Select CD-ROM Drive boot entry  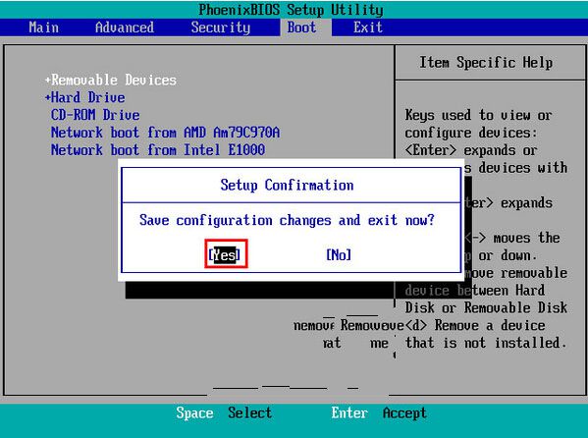click(x=95, y=115)
